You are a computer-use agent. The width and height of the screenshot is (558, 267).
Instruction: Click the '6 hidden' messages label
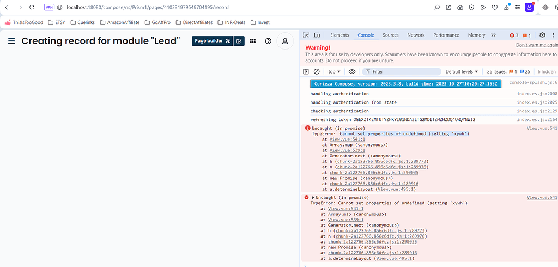click(x=547, y=71)
